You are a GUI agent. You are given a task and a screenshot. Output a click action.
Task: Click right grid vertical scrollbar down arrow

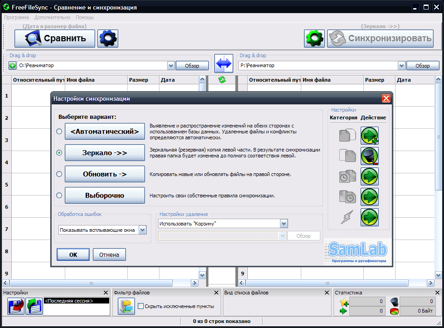[439, 275]
